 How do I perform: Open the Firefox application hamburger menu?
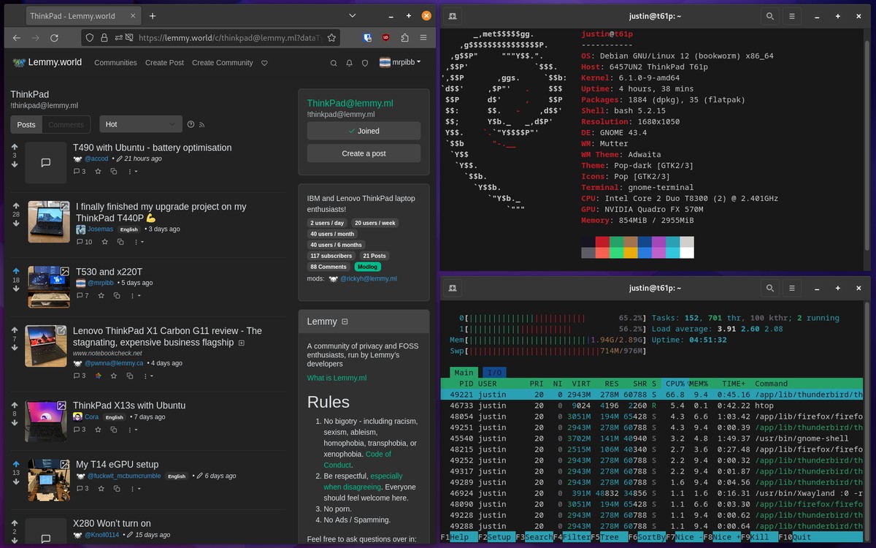click(423, 38)
